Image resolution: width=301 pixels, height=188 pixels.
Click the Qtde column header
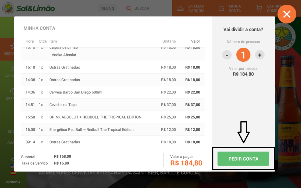coord(43,41)
